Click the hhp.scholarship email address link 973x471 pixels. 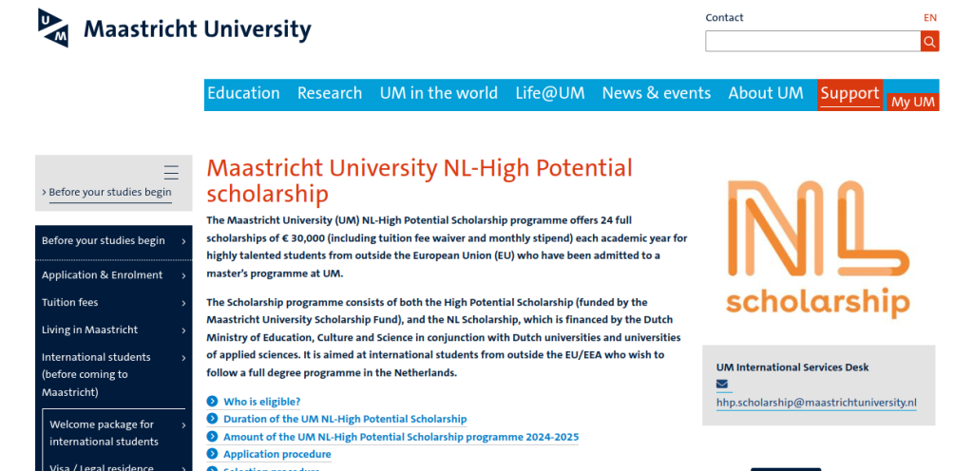pos(816,403)
